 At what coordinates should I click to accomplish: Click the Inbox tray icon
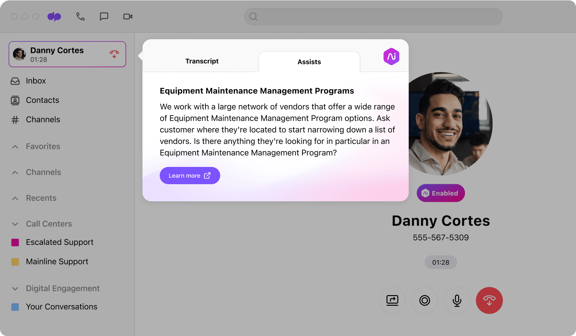coord(15,81)
